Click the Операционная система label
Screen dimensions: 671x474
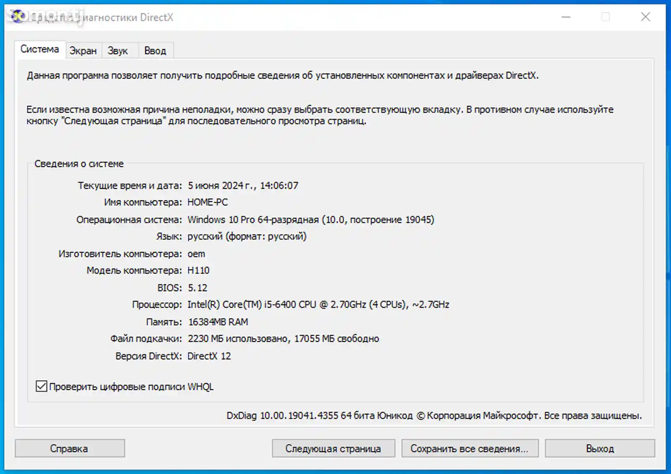(129, 220)
